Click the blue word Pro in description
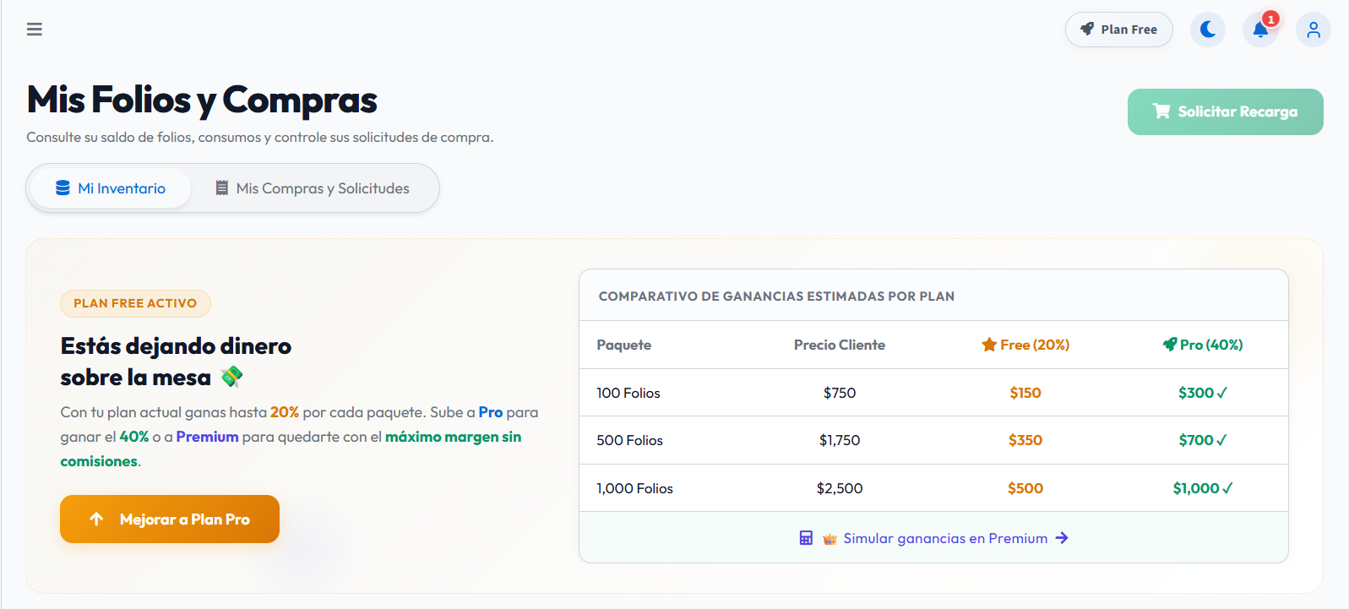This screenshot has height=609, width=1349. tap(491, 412)
